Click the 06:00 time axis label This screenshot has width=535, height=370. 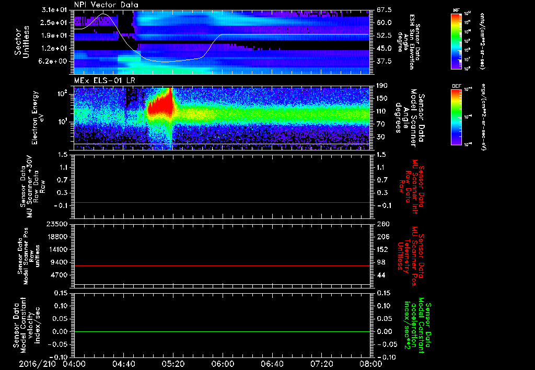point(223,364)
